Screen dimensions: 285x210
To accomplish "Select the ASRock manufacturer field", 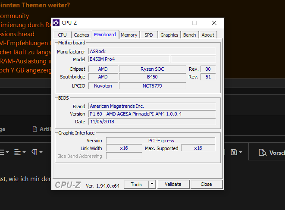I will coord(152,51).
